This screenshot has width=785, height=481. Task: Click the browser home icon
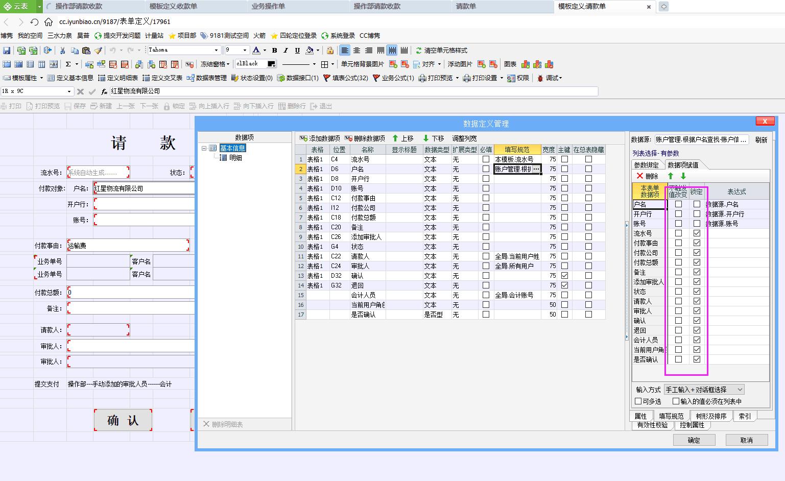point(49,22)
